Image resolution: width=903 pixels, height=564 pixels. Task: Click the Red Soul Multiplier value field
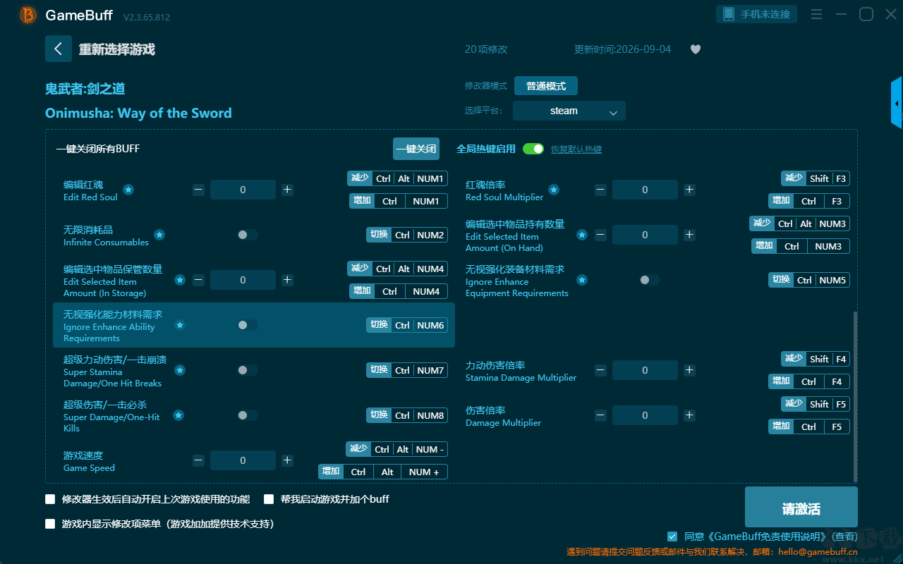click(x=645, y=190)
